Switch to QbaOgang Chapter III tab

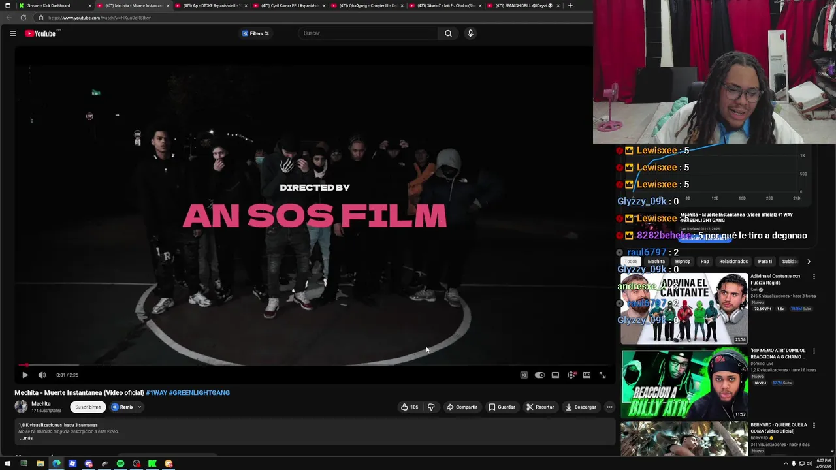click(x=367, y=5)
